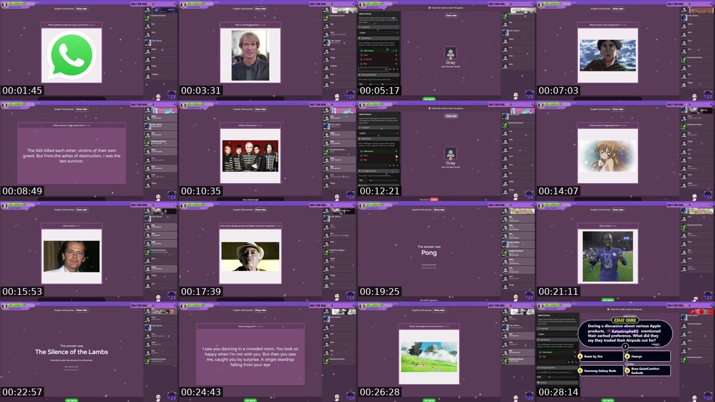Remove Mainstream tag filter in 00:05:17 frame
Viewport: 715px width, 402px height.
[397, 51]
